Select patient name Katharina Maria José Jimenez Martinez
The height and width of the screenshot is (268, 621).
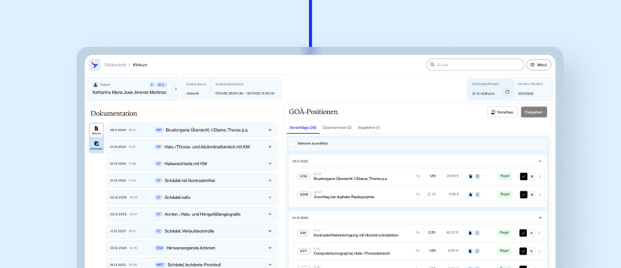click(130, 92)
